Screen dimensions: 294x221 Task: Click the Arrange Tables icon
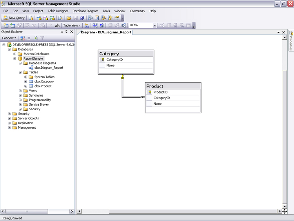[x=123, y=26]
